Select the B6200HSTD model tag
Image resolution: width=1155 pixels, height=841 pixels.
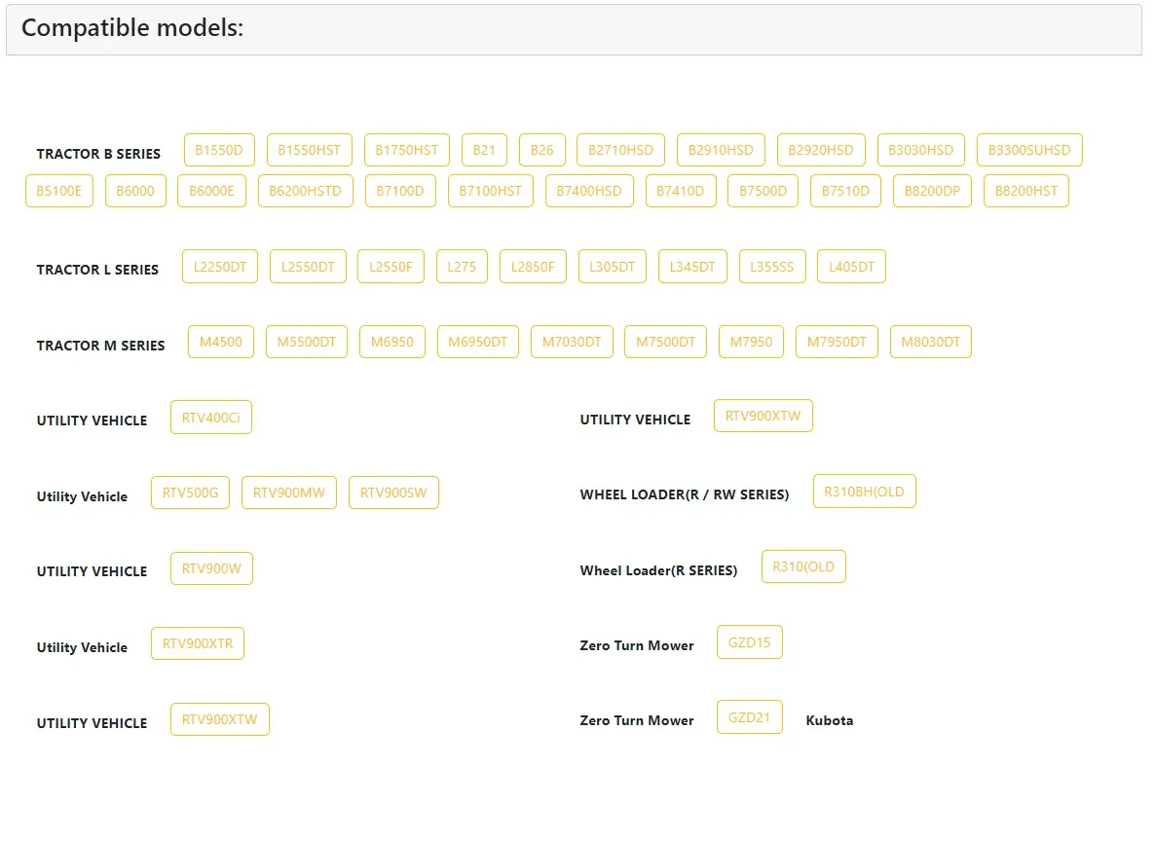[305, 191]
